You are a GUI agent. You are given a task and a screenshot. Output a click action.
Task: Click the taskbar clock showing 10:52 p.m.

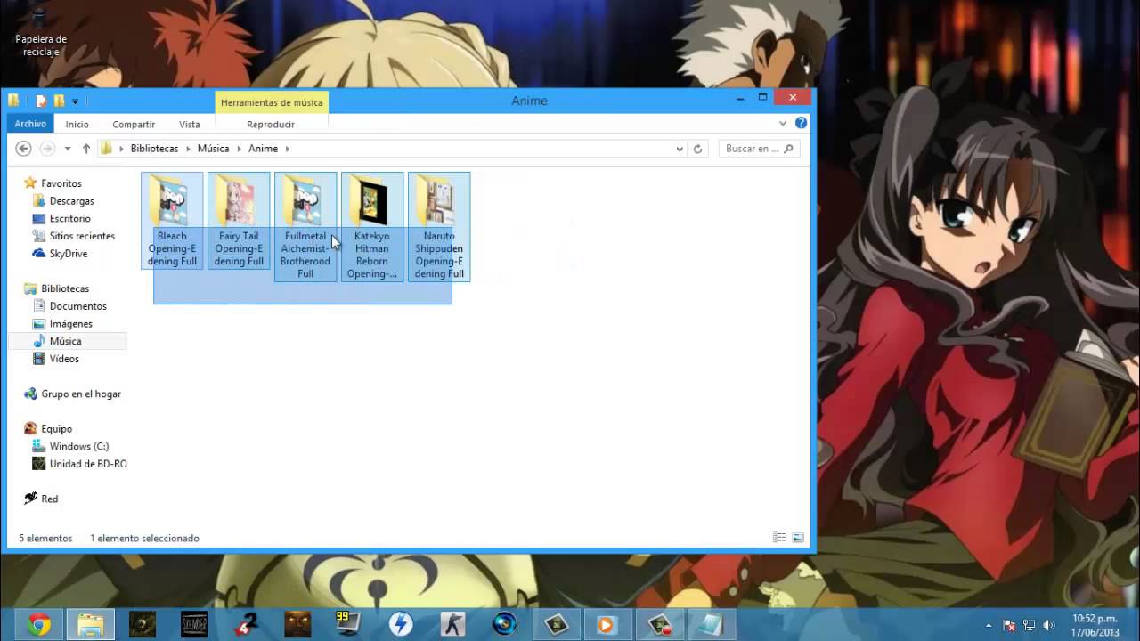tap(1095, 625)
